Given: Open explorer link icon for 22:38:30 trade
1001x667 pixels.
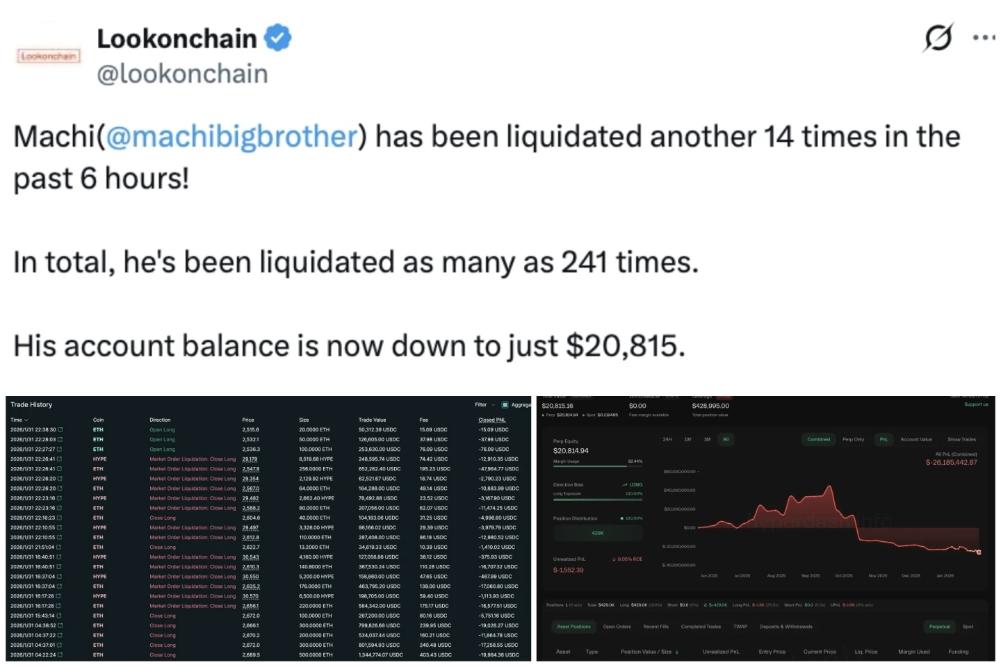Looking at the screenshot, I should 60,430.
